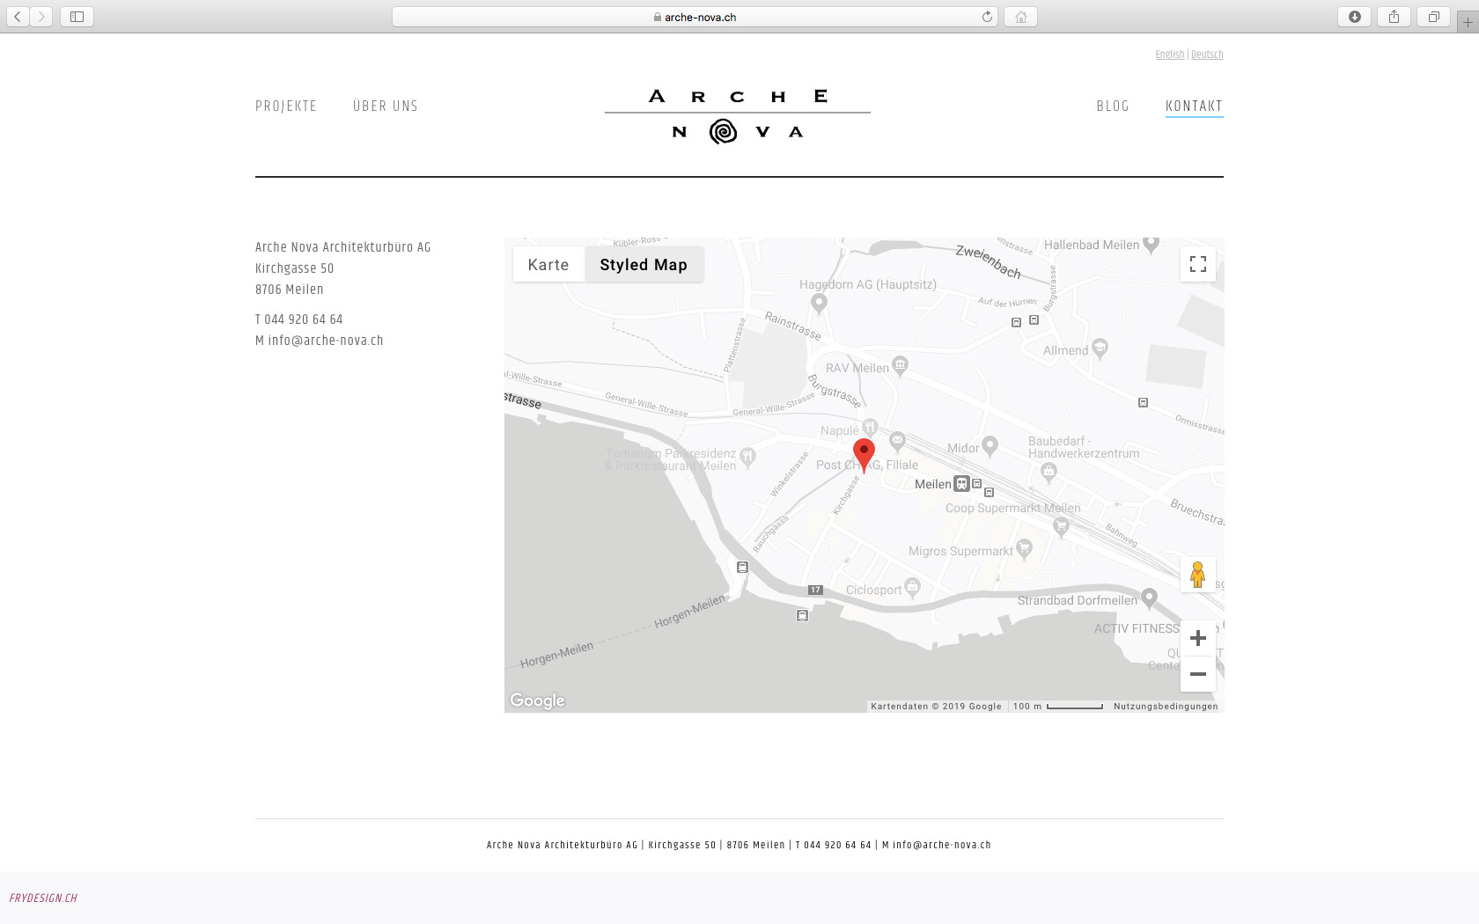The image size is (1479, 924).
Task: Show all Safari tabs overview
Action: pos(1434,17)
